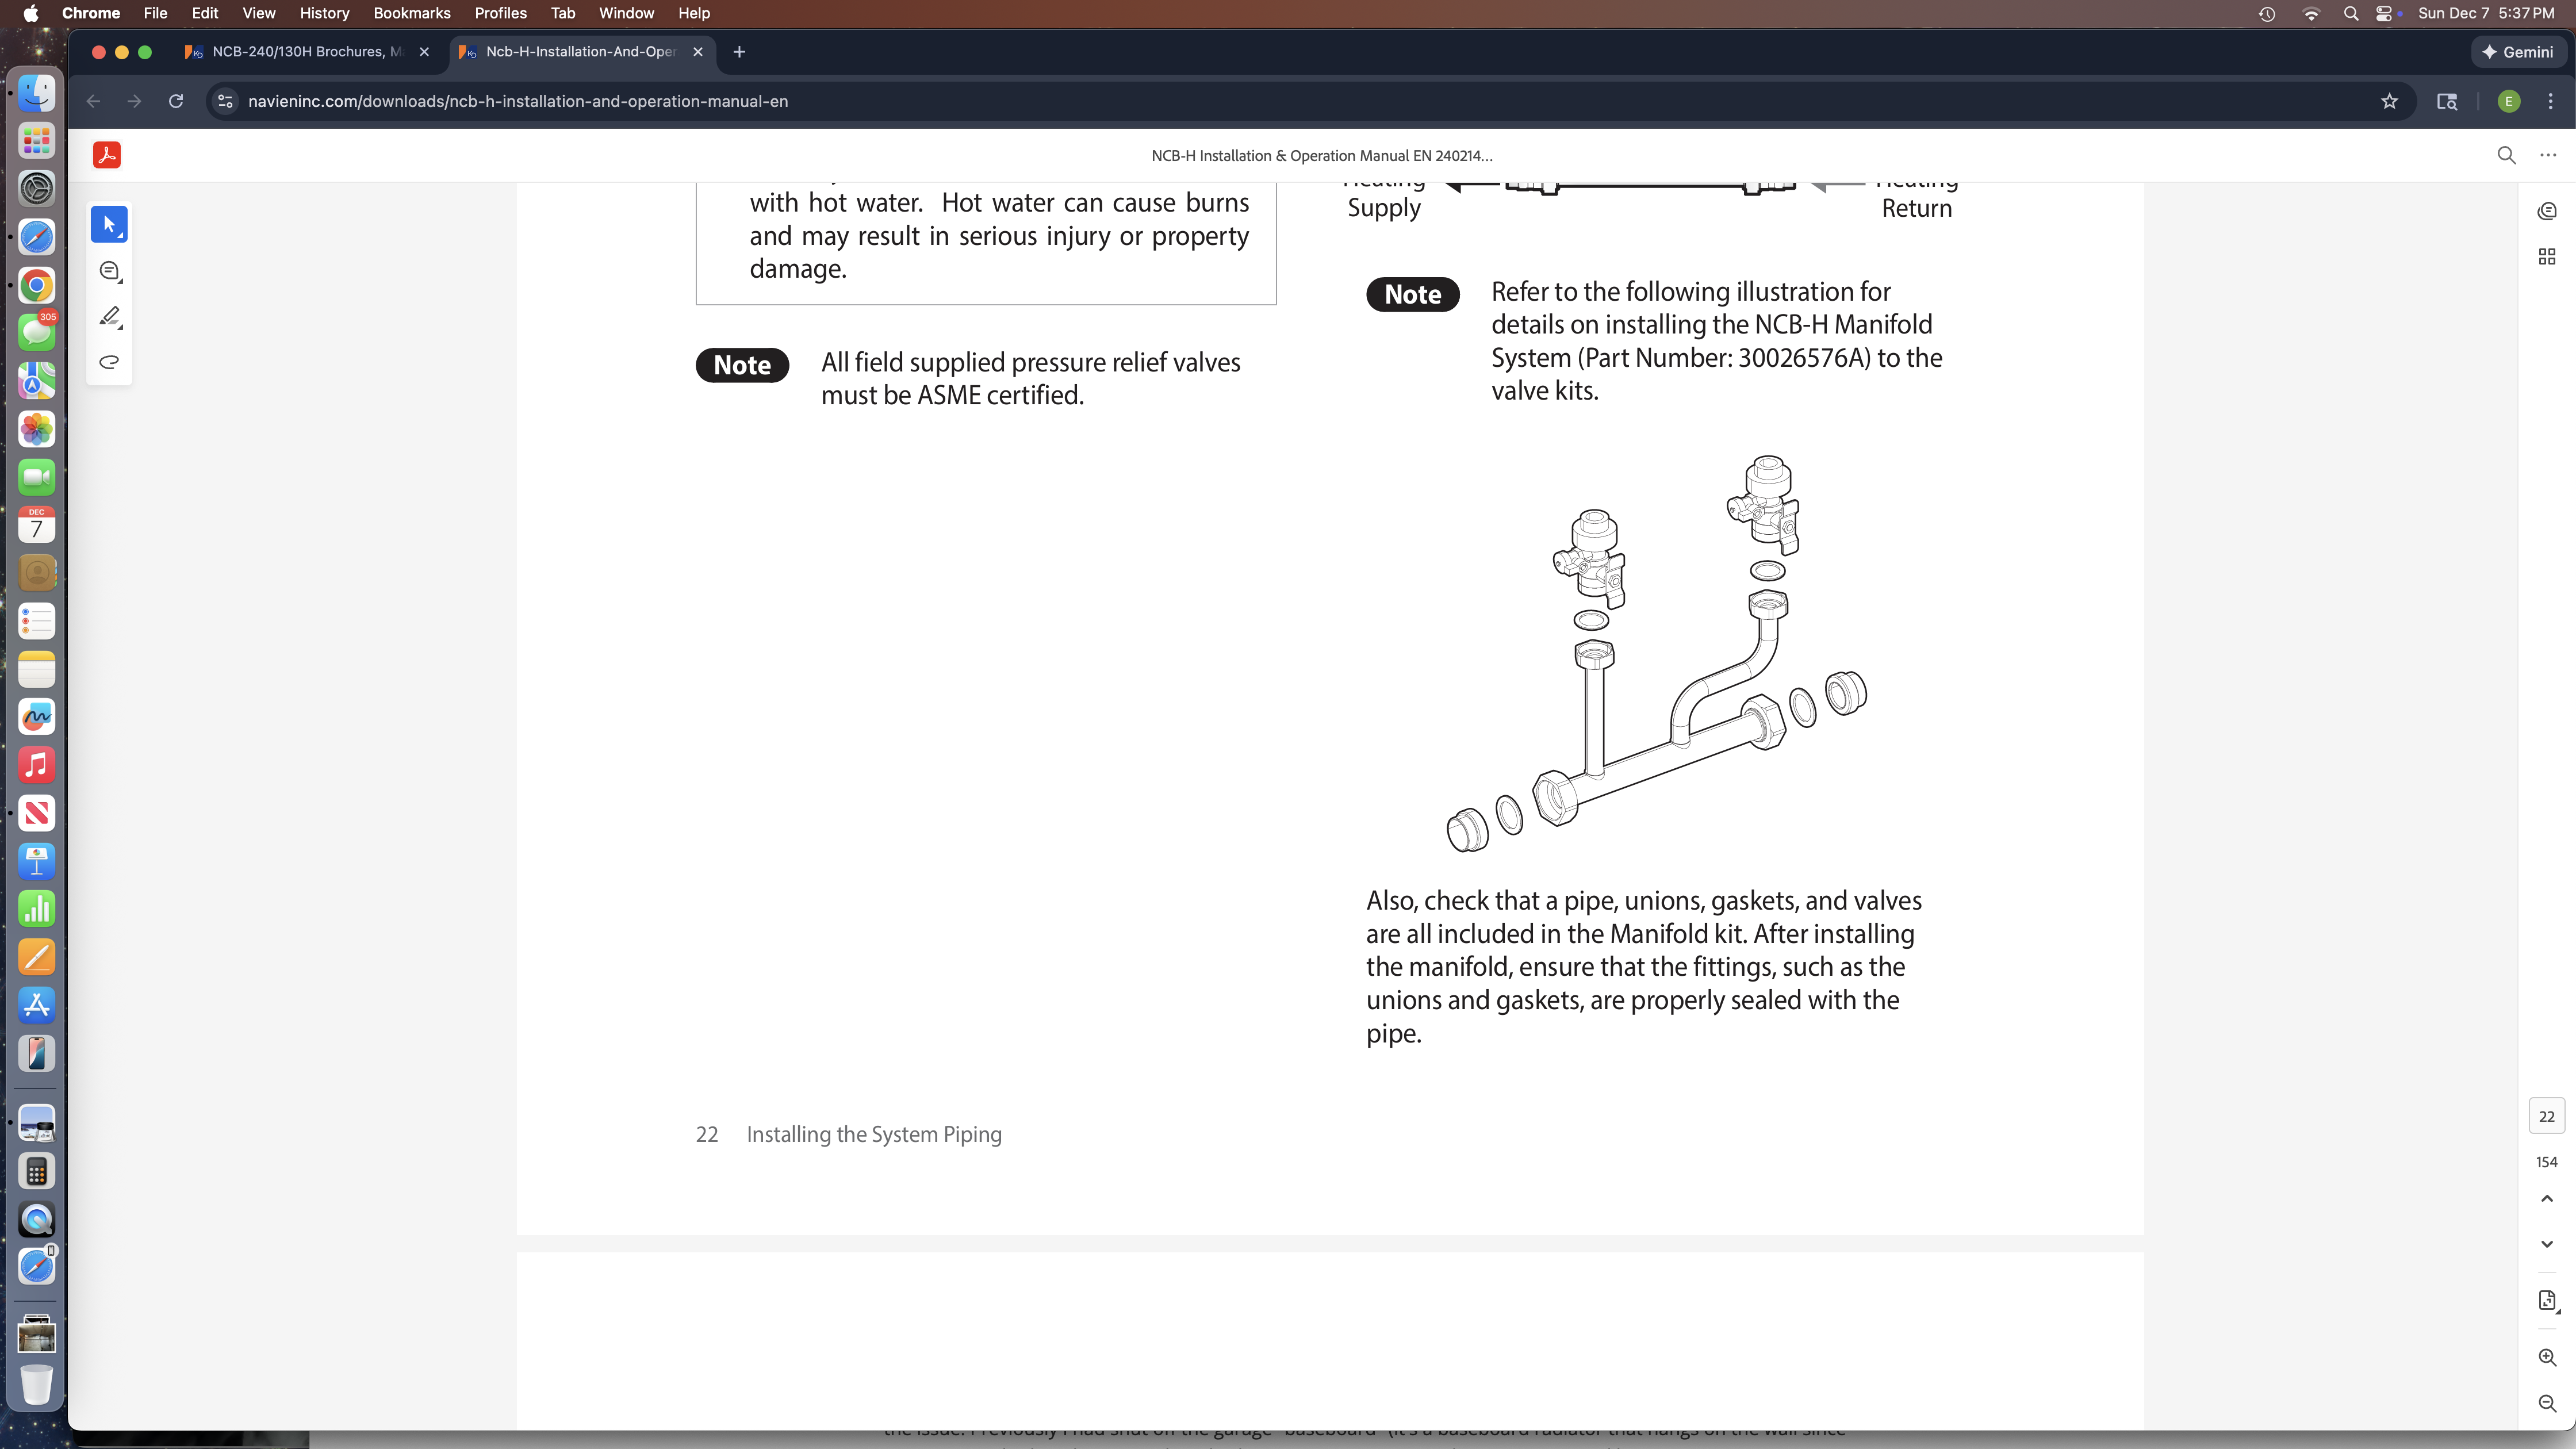Select the arrow selection tool

[x=109, y=224]
